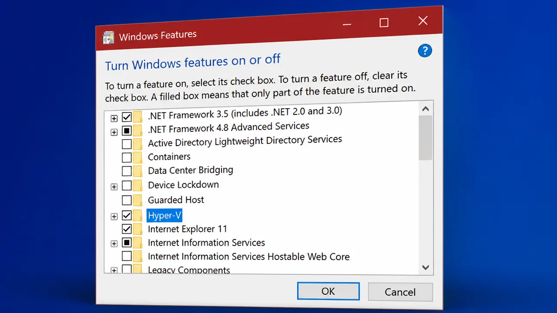The width and height of the screenshot is (557, 313).
Task: Select "Active Directory Lightweight Directory Services" label
Action: point(245,141)
